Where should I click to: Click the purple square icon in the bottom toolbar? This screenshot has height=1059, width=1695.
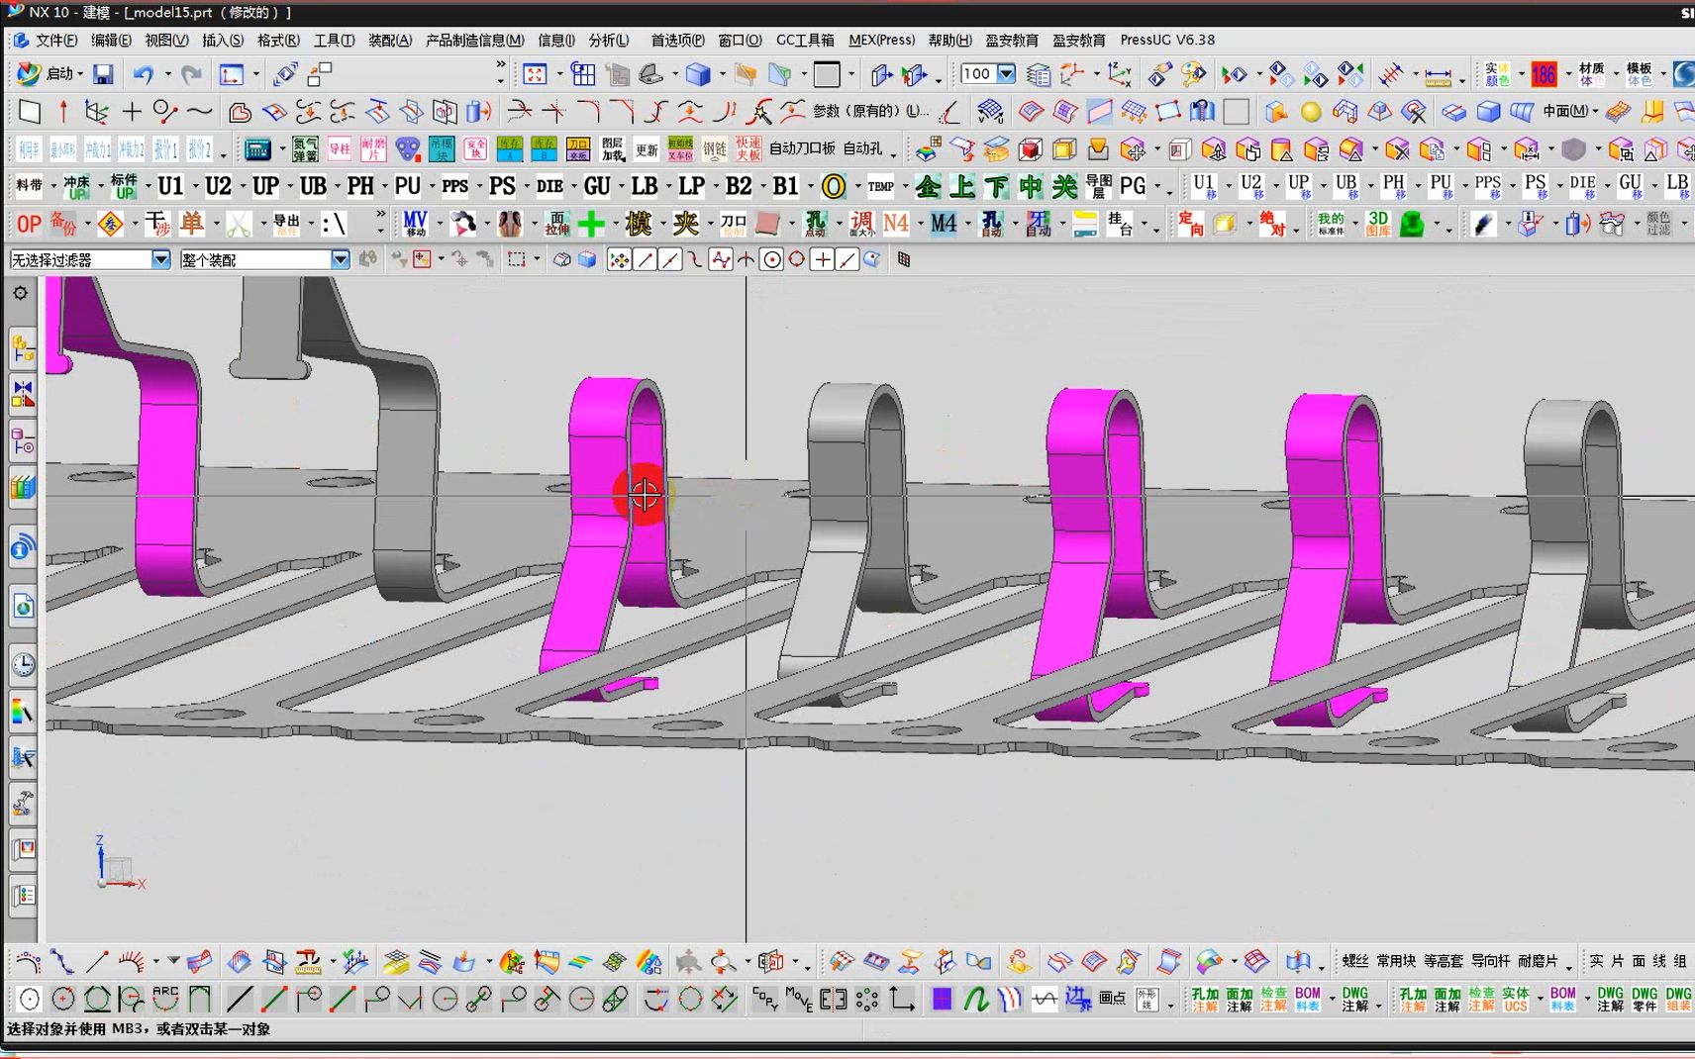coord(942,1000)
